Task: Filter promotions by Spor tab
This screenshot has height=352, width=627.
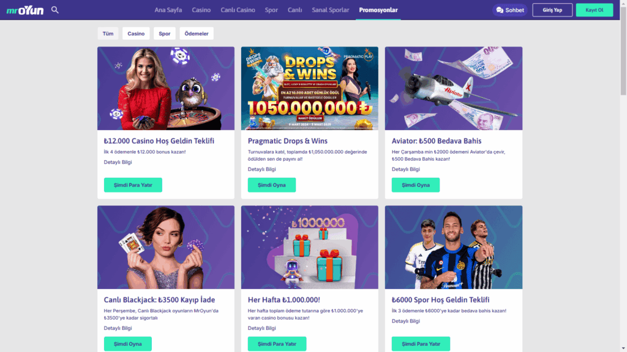Action: pyautogui.click(x=164, y=34)
